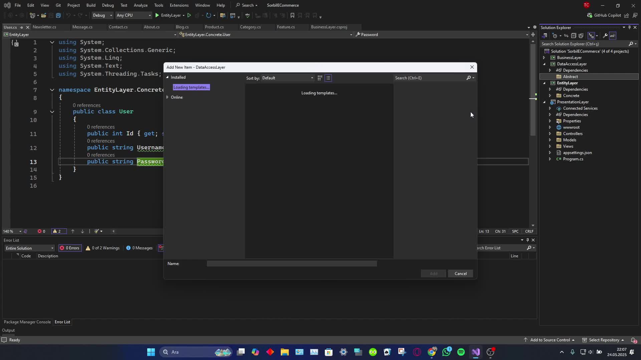
Task: Switch dialog templates to medium icons view
Action: (320, 78)
